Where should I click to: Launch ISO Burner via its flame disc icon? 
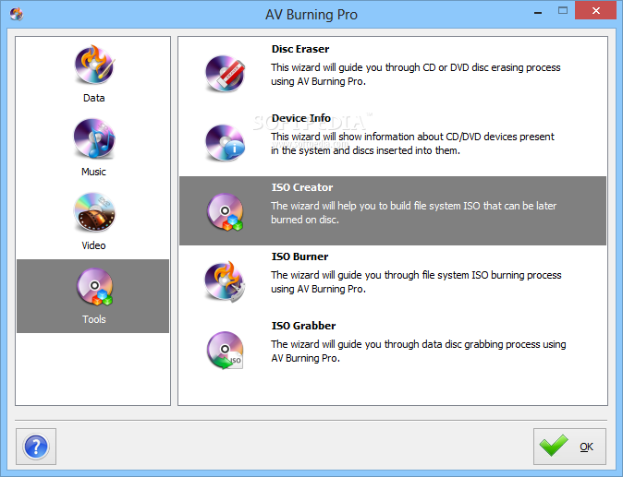click(x=225, y=281)
